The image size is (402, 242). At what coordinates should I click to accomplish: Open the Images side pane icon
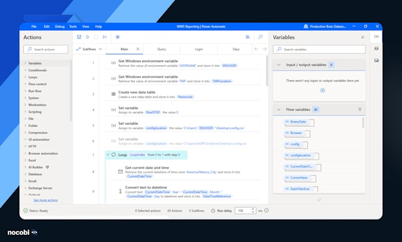[x=377, y=60]
